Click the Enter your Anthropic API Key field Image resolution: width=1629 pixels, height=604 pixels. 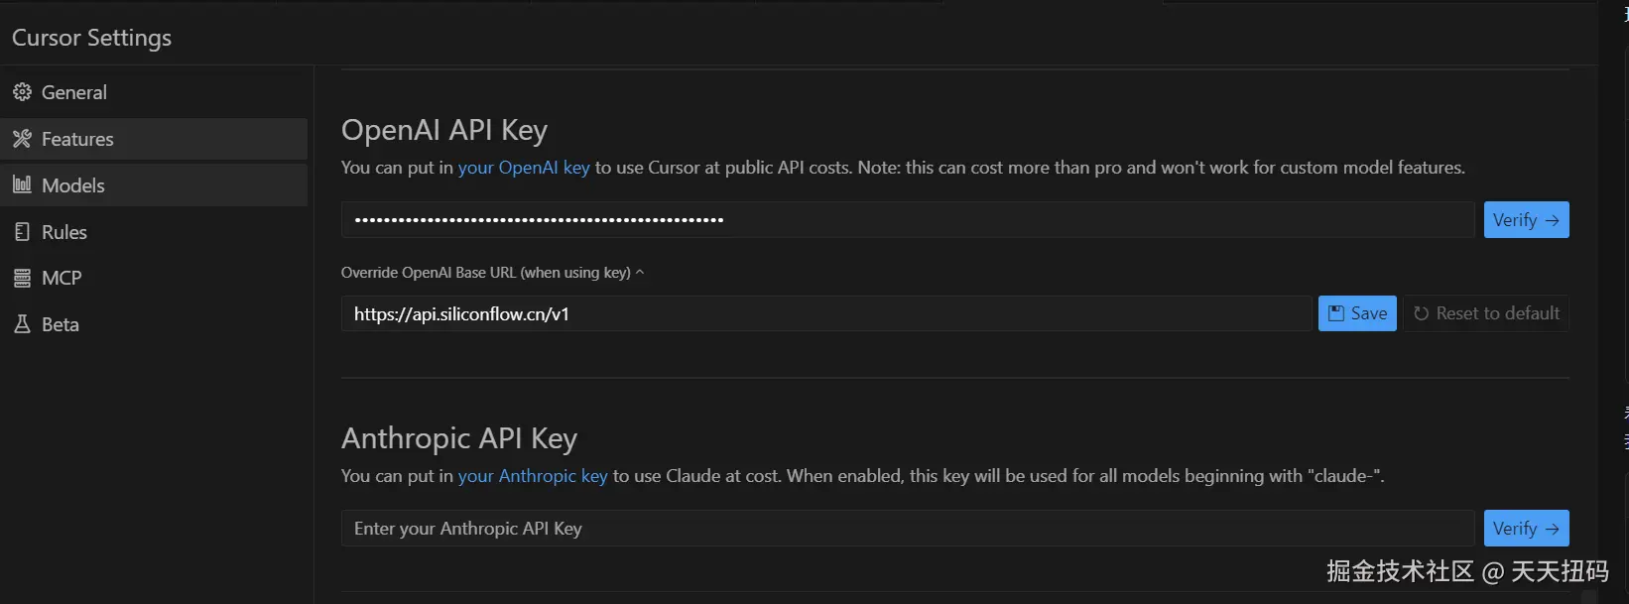[x=907, y=529]
